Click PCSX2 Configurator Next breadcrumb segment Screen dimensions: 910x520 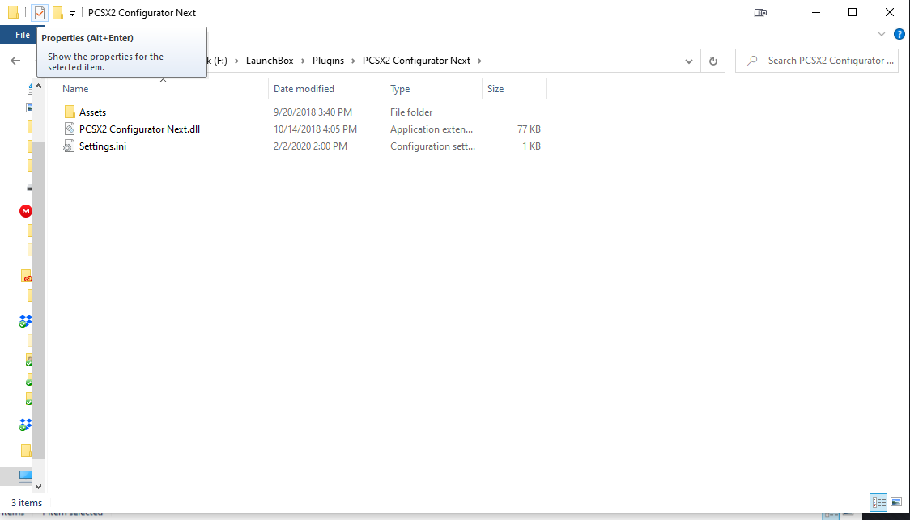pyautogui.click(x=416, y=61)
